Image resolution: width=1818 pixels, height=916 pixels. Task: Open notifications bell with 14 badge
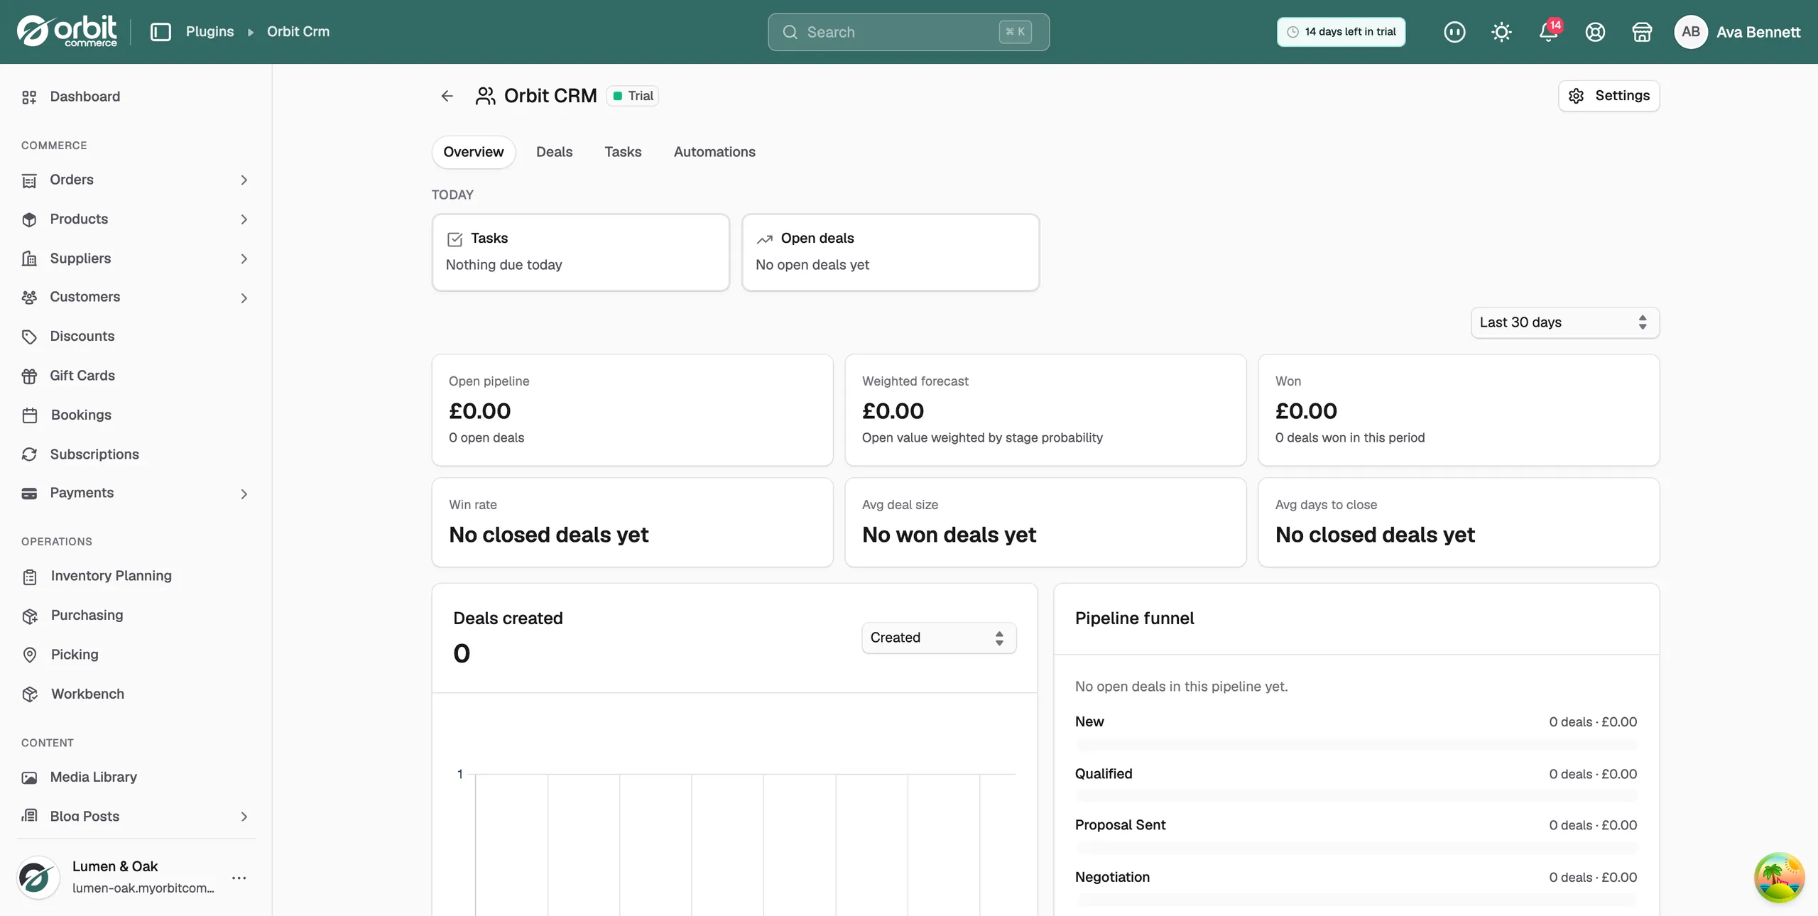tap(1549, 32)
